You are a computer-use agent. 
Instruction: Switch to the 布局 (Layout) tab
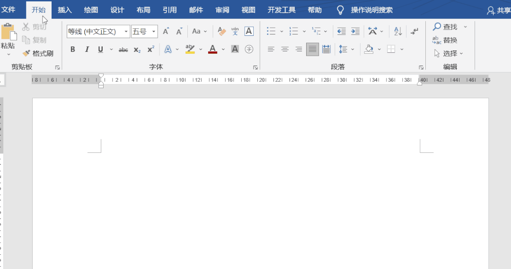(x=143, y=10)
